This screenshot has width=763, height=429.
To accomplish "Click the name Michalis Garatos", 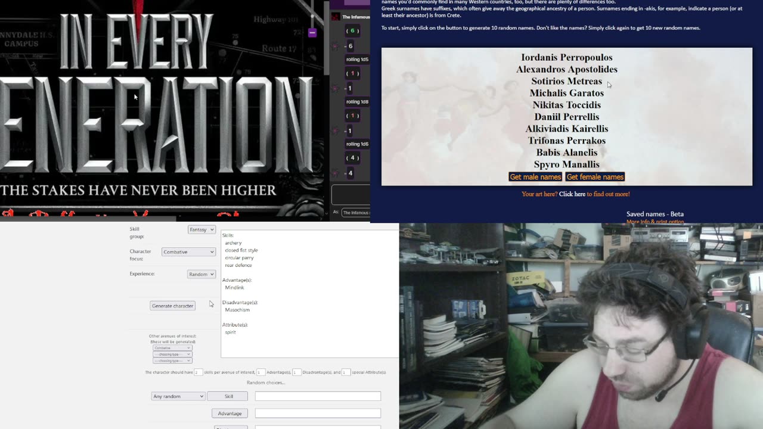I will tap(567, 93).
